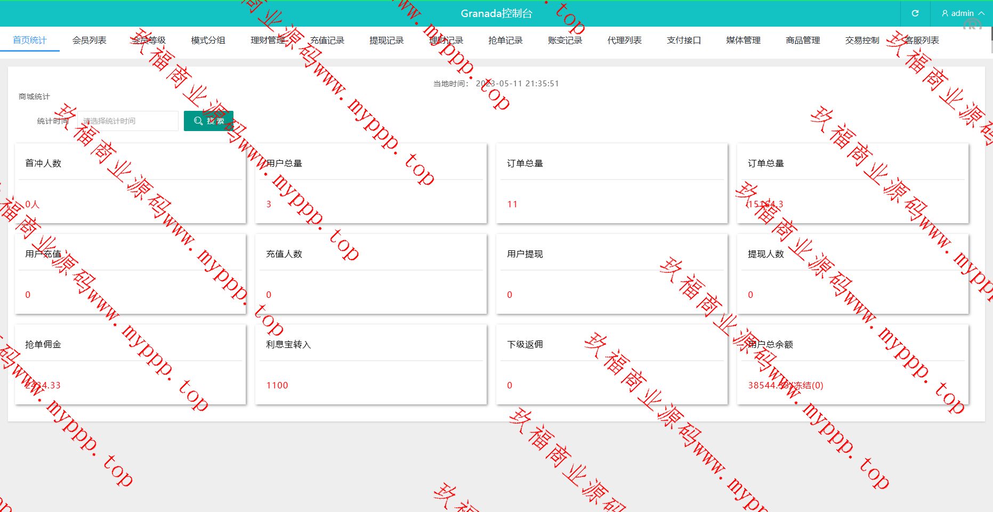Image resolution: width=993 pixels, height=512 pixels.
Task: Go to the 模式分组 tab
Action: [x=208, y=40]
